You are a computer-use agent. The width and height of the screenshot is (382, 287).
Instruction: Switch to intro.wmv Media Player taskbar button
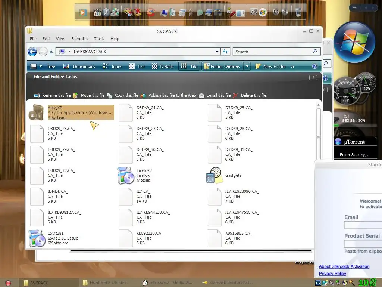click(x=167, y=283)
